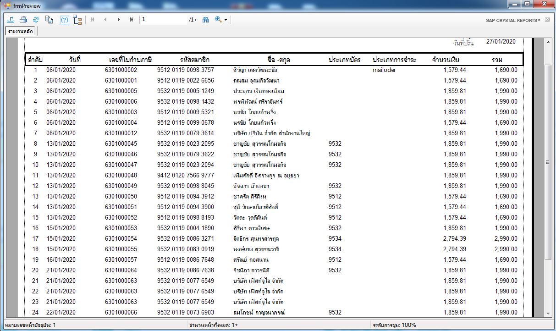Click the เลขที่ใบกำกับภาษี column header

click(130, 60)
